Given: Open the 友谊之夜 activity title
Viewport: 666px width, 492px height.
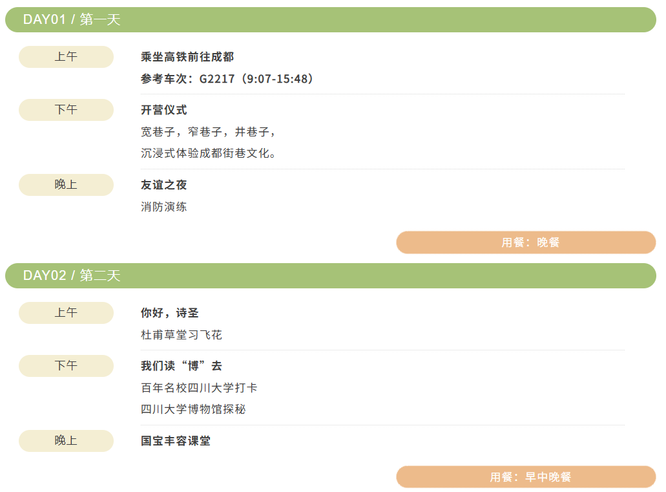Looking at the screenshot, I should coord(164,185).
